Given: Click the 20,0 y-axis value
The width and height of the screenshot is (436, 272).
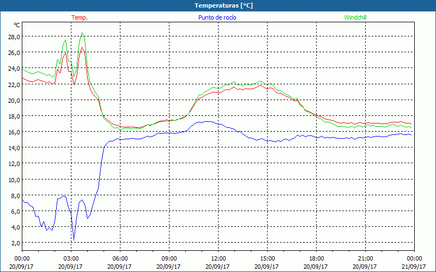Looking at the screenshot, I should point(14,101).
